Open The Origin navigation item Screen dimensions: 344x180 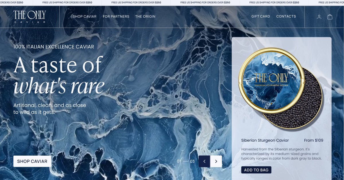coord(145,17)
